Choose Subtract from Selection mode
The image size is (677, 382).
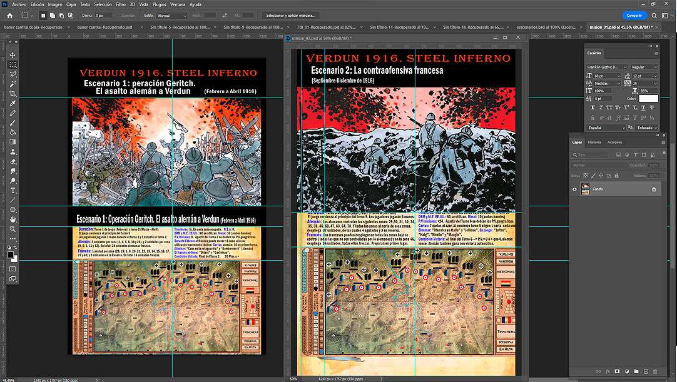61,16
